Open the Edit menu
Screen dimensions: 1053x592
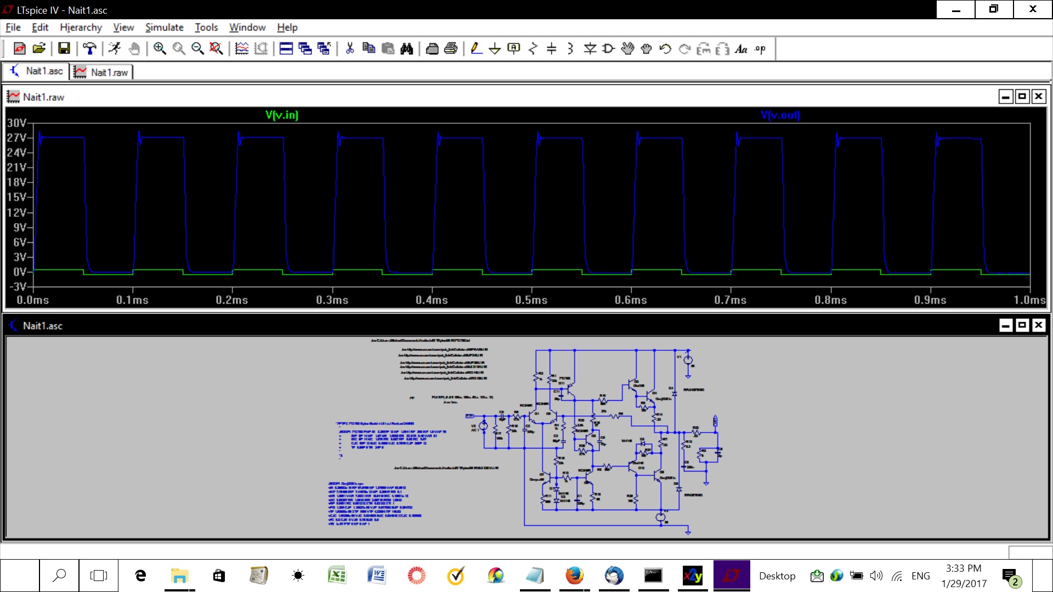coord(40,27)
